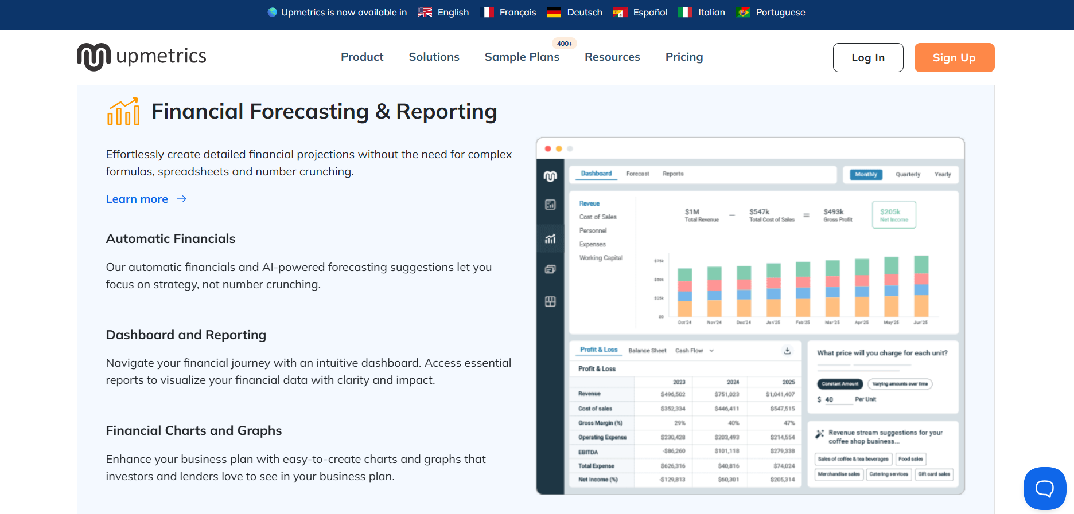This screenshot has height=514, width=1074.
Task: Click the Upmetrics logo in the header
Action: click(142, 57)
